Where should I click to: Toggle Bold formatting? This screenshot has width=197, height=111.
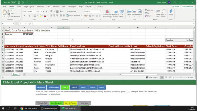coord(24,16)
